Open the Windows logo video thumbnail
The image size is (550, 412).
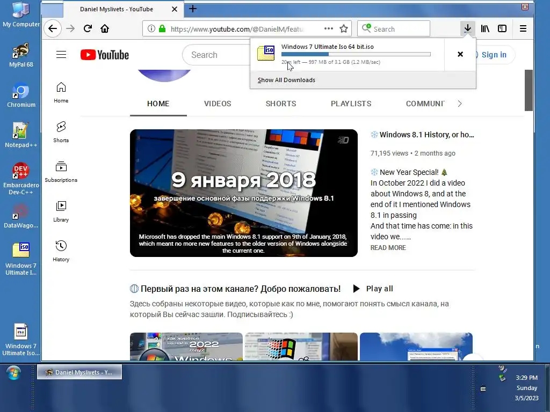[301, 347]
